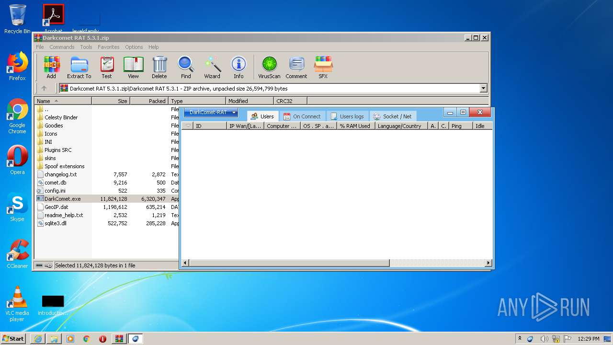The image size is (613, 345).
Task: Click the Language/Country column header
Action: pyautogui.click(x=401, y=126)
